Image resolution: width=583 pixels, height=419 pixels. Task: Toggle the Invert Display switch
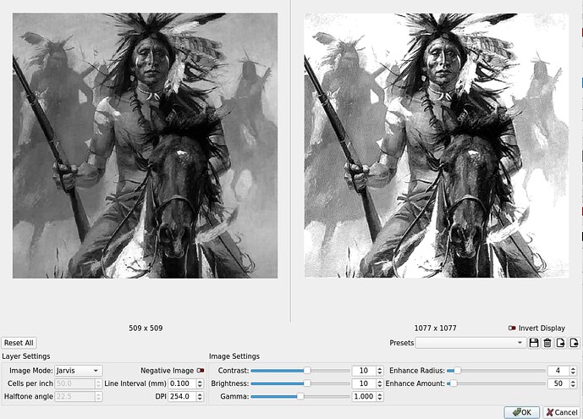[512, 328]
